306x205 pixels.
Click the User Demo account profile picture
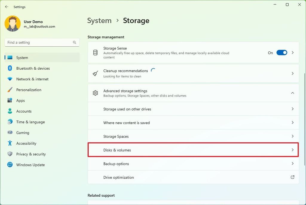(13, 23)
